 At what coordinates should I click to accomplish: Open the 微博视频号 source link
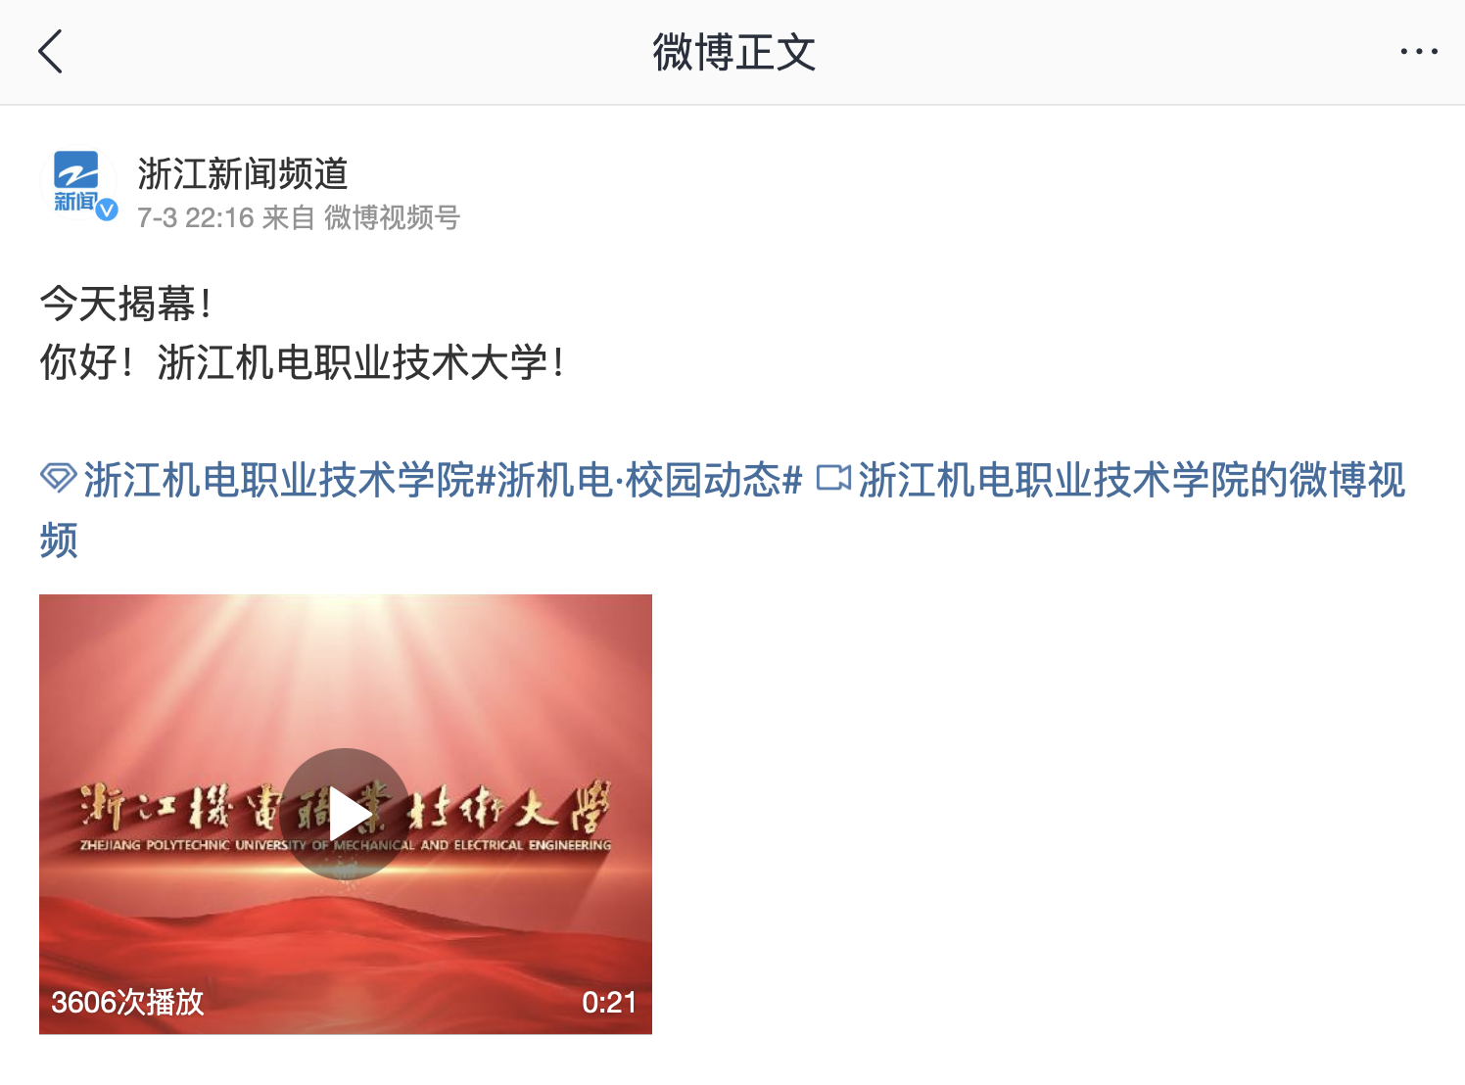pyautogui.click(x=392, y=217)
